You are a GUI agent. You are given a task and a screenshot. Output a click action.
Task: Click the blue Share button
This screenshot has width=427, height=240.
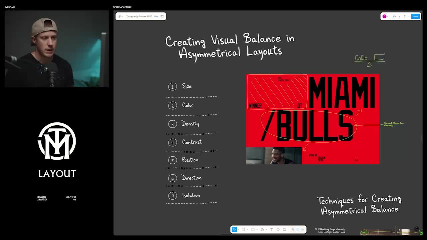415,16
